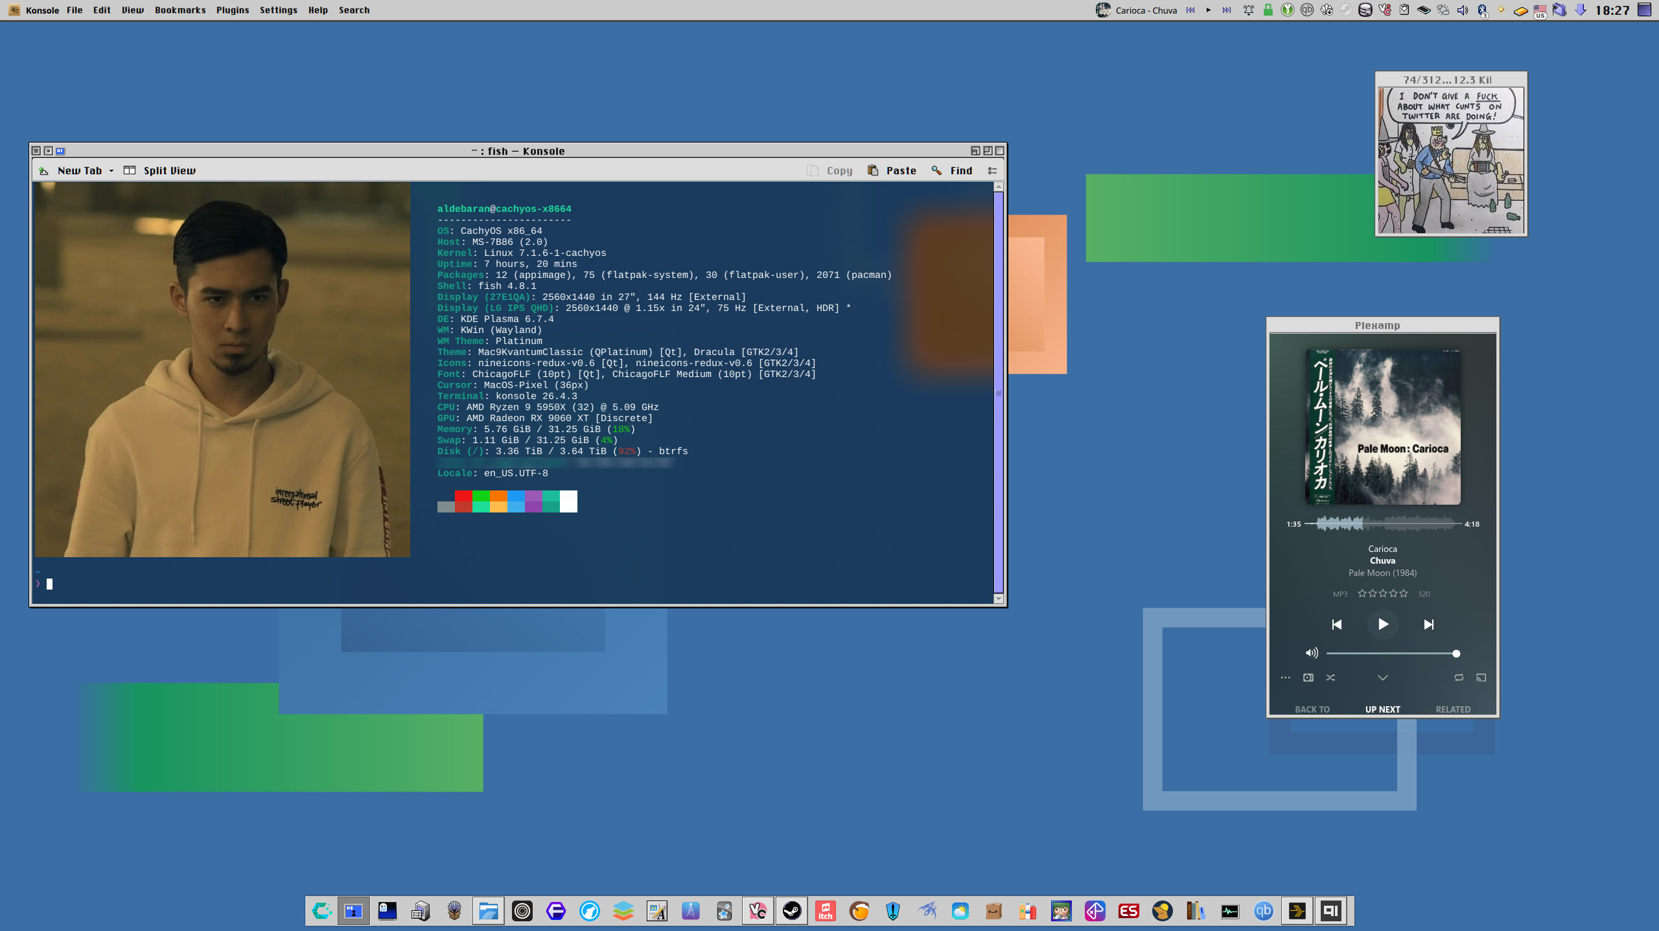This screenshot has height=931, width=1659.
Task: Open the file manager folder in dock
Action: 489,911
